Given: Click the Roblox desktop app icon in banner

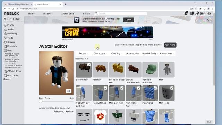Looking at the screenshot, I should (x=77, y=20).
